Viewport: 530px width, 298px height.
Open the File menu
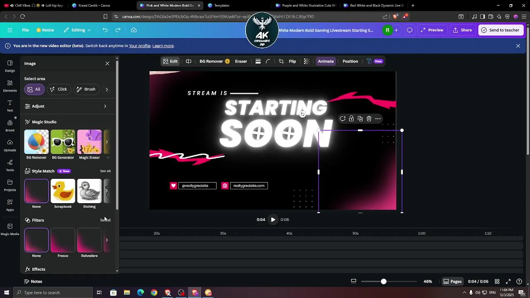click(x=25, y=30)
